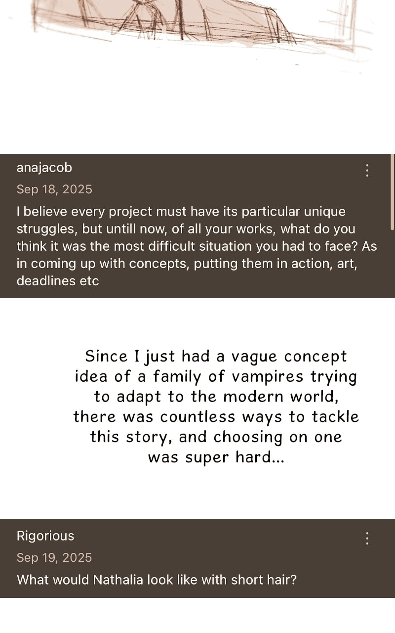Tap the question about Nathalia with short hair
395x633 pixels.
point(157,580)
